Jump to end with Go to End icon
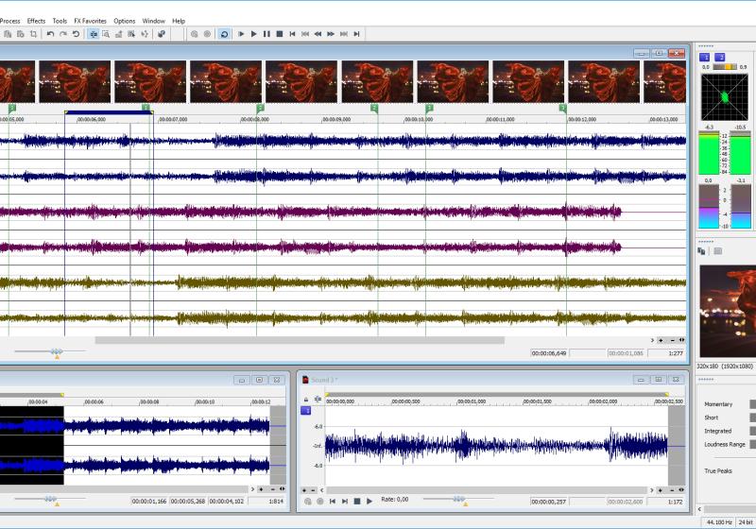756x529 pixels. pyautogui.click(x=356, y=34)
